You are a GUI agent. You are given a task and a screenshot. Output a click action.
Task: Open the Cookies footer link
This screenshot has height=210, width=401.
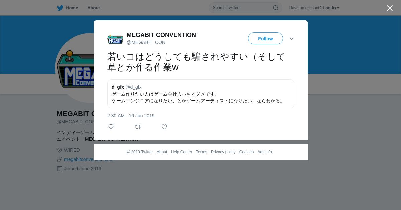[246, 152]
